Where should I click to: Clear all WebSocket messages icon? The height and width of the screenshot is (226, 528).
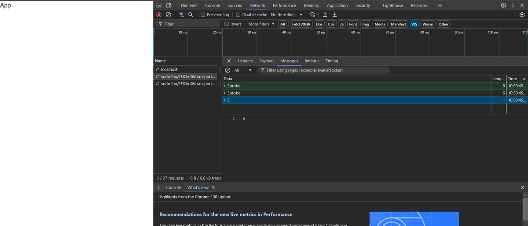click(x=228, y=70)
